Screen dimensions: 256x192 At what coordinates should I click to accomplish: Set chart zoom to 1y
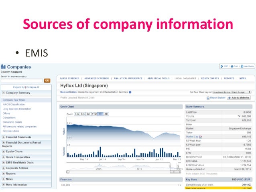(100, 114)
